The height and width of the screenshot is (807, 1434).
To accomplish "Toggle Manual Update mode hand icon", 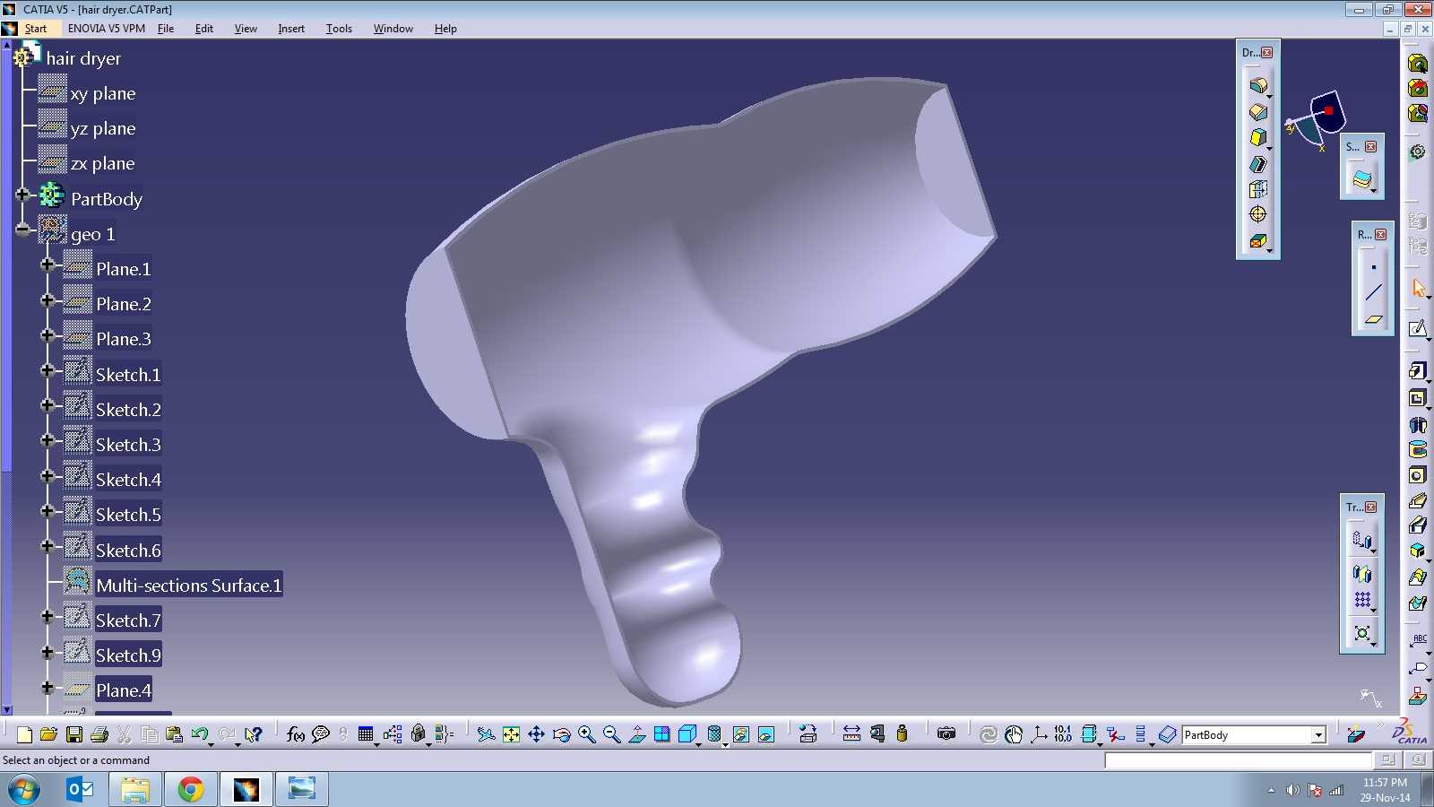I will click(1014, 734).
